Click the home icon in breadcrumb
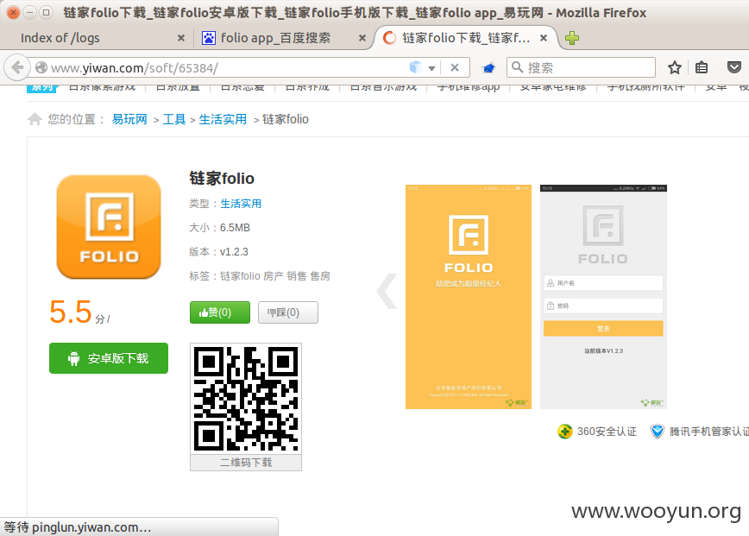The image size is (749, 536). [x=35, y=118]
